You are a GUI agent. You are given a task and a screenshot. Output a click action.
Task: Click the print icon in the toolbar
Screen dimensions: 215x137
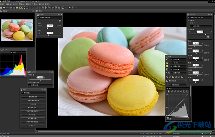(1, 8)
